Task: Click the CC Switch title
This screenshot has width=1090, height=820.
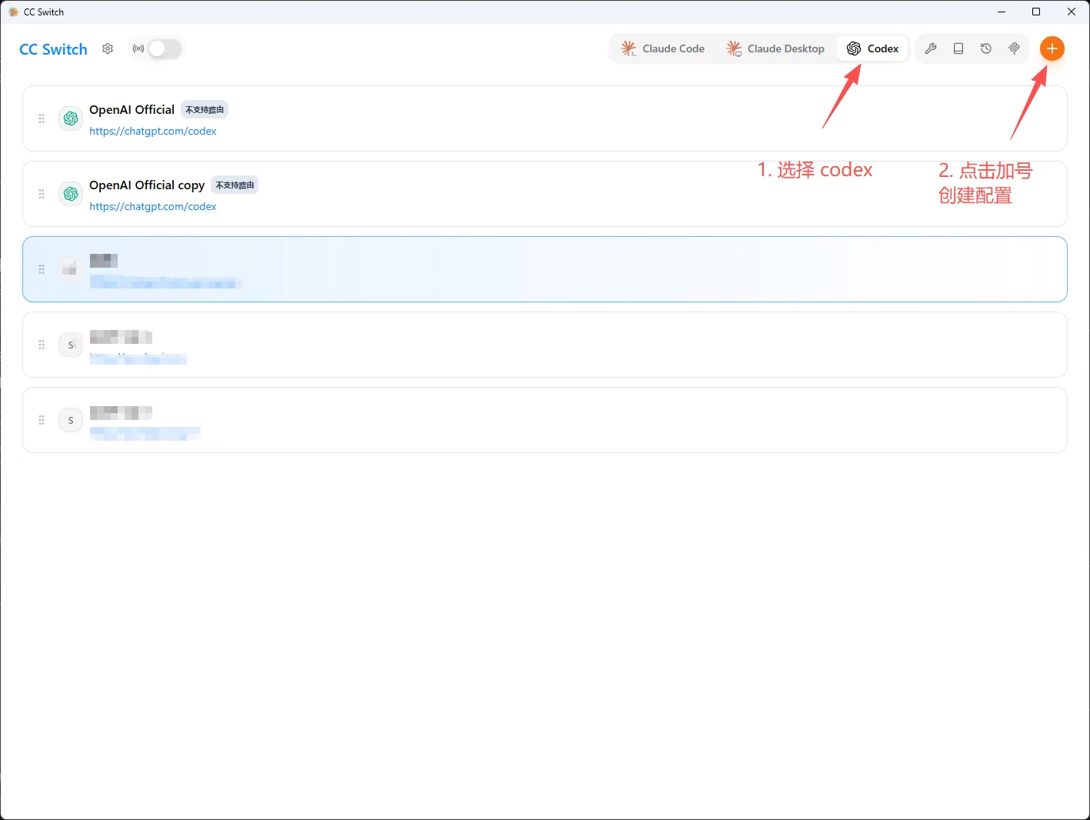Action: (53, 49)
